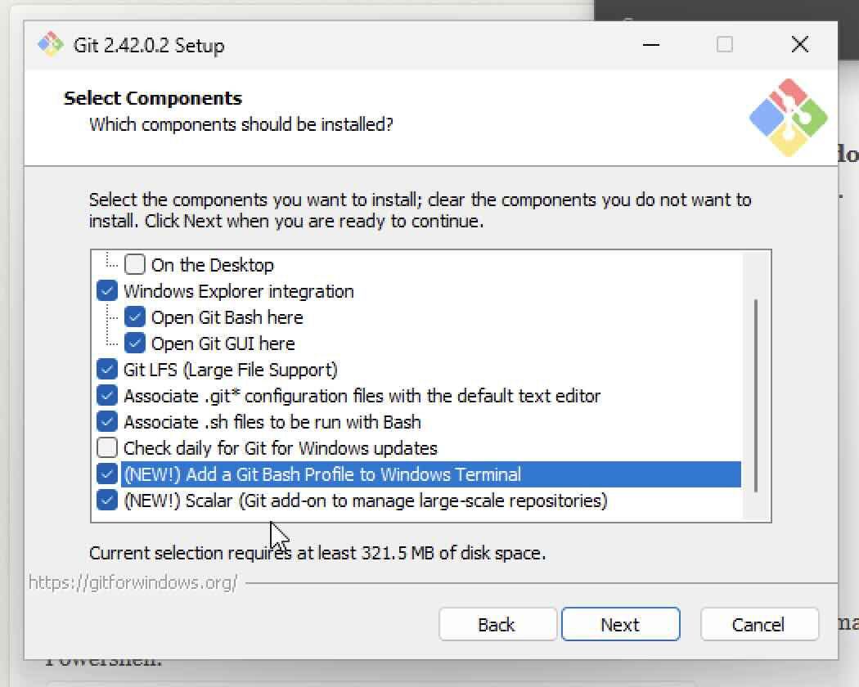The height and width of the screenshot is (687, 859).
Task: Disable associate .sh files with Bash
Action: [x=106, y=421]
